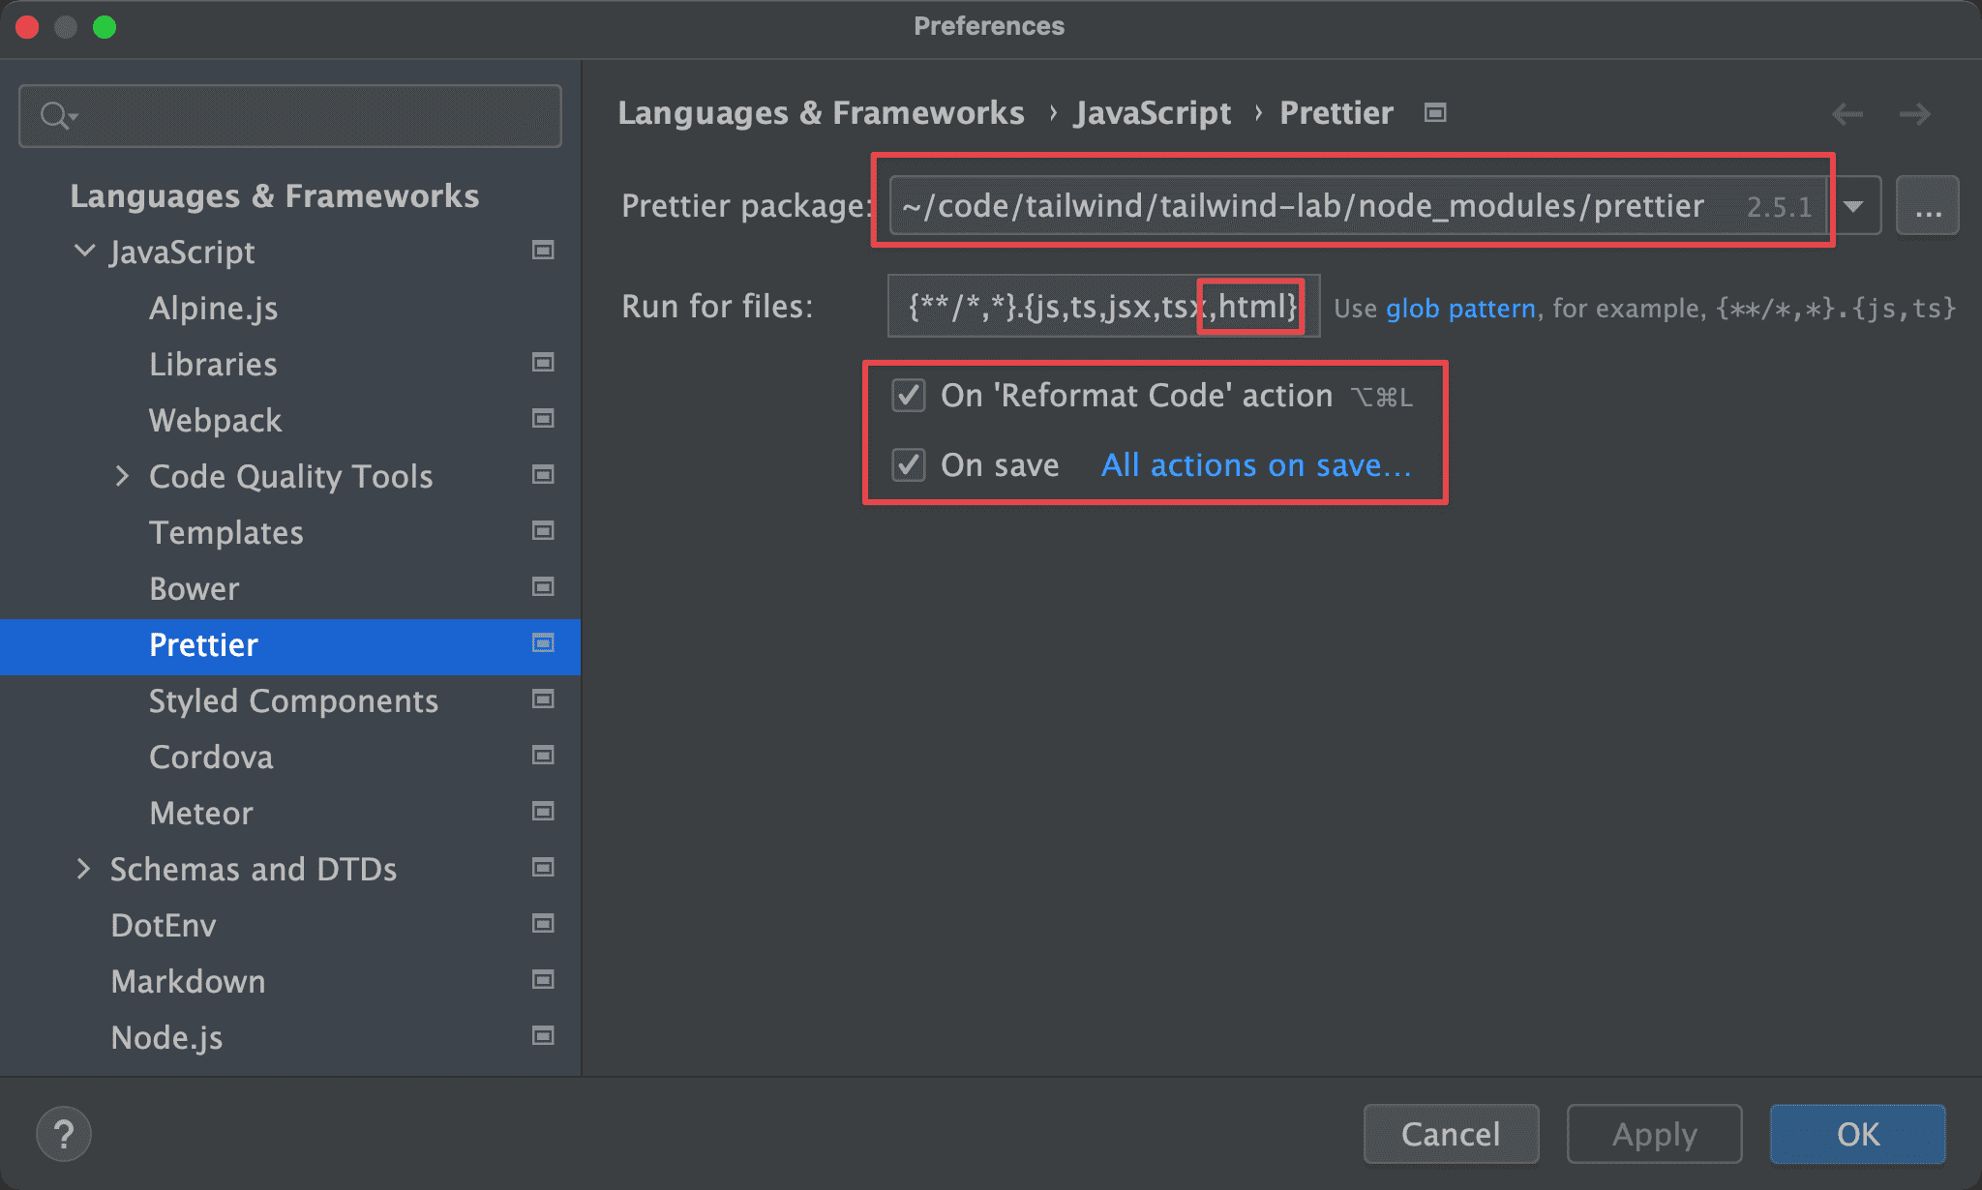Click project-level icon next to Webpack row

click(x=543, y=419)
